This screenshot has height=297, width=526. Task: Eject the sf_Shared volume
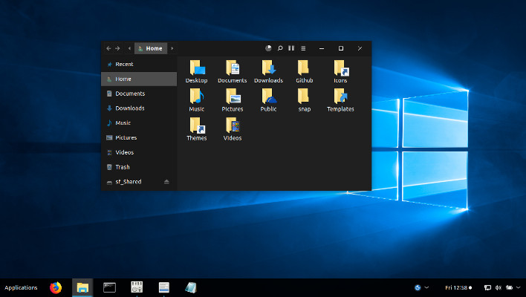click(x=166, y=182)
